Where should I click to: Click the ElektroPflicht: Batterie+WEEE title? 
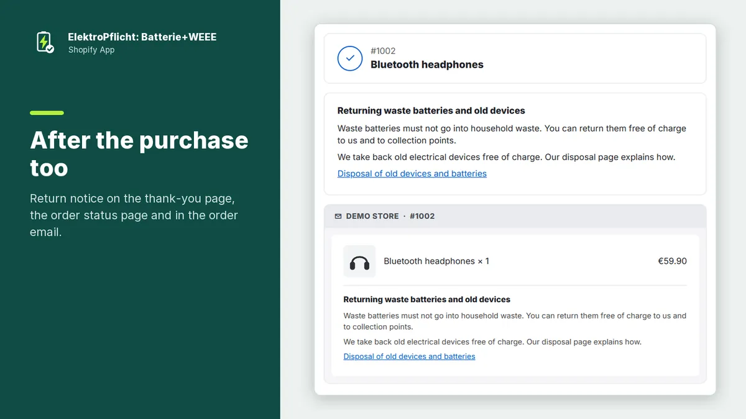pyautogui.click(x=142, y=37)
